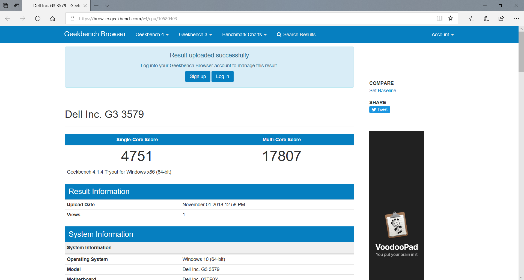The image size is (524, 280).
Task: Click the Tweet share button
Action: [x=380, y=109]
